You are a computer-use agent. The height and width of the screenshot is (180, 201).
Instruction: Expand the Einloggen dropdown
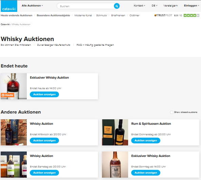pos(192,6)
